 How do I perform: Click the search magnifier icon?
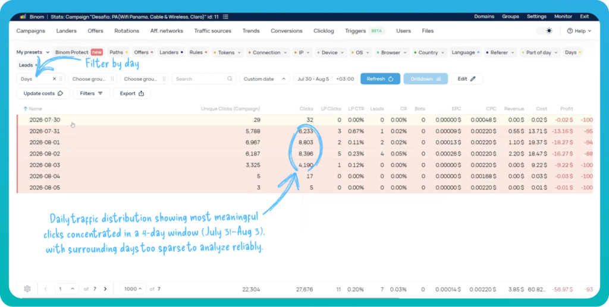coord(230,79)
